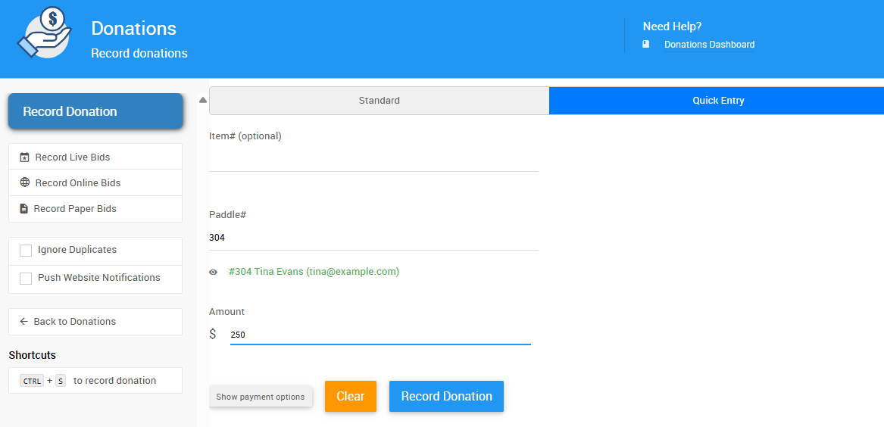
Task: Click the globe icon next to Record Online Bids
Action: 24,182
